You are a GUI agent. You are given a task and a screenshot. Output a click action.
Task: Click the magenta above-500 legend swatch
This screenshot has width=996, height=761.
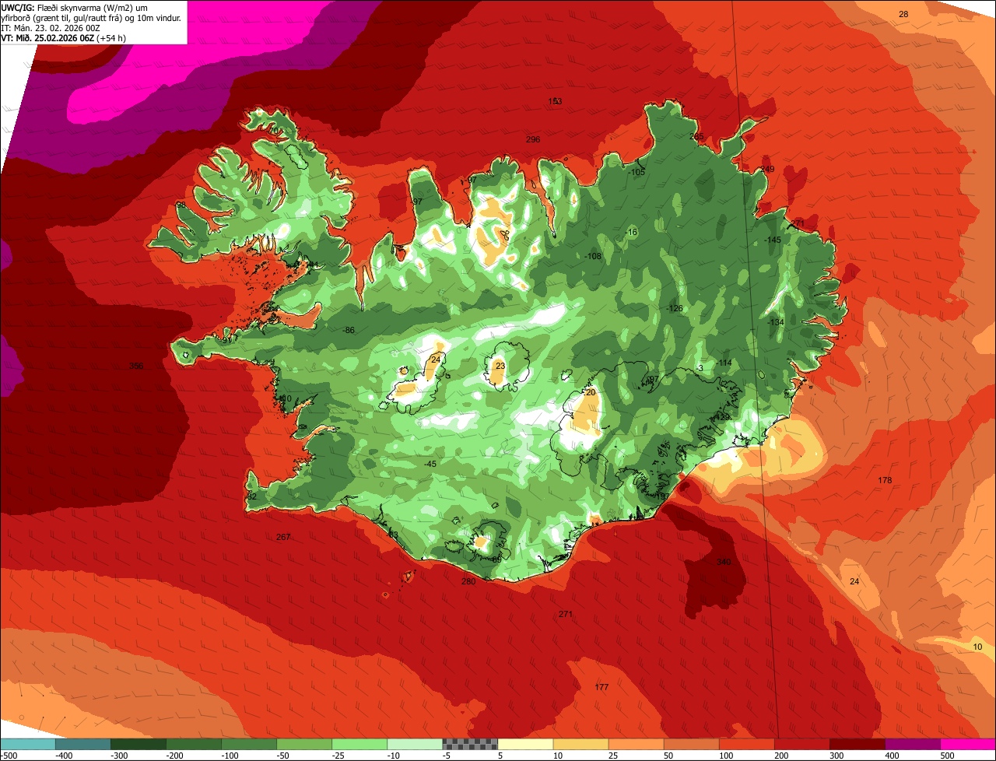point(968,744)
